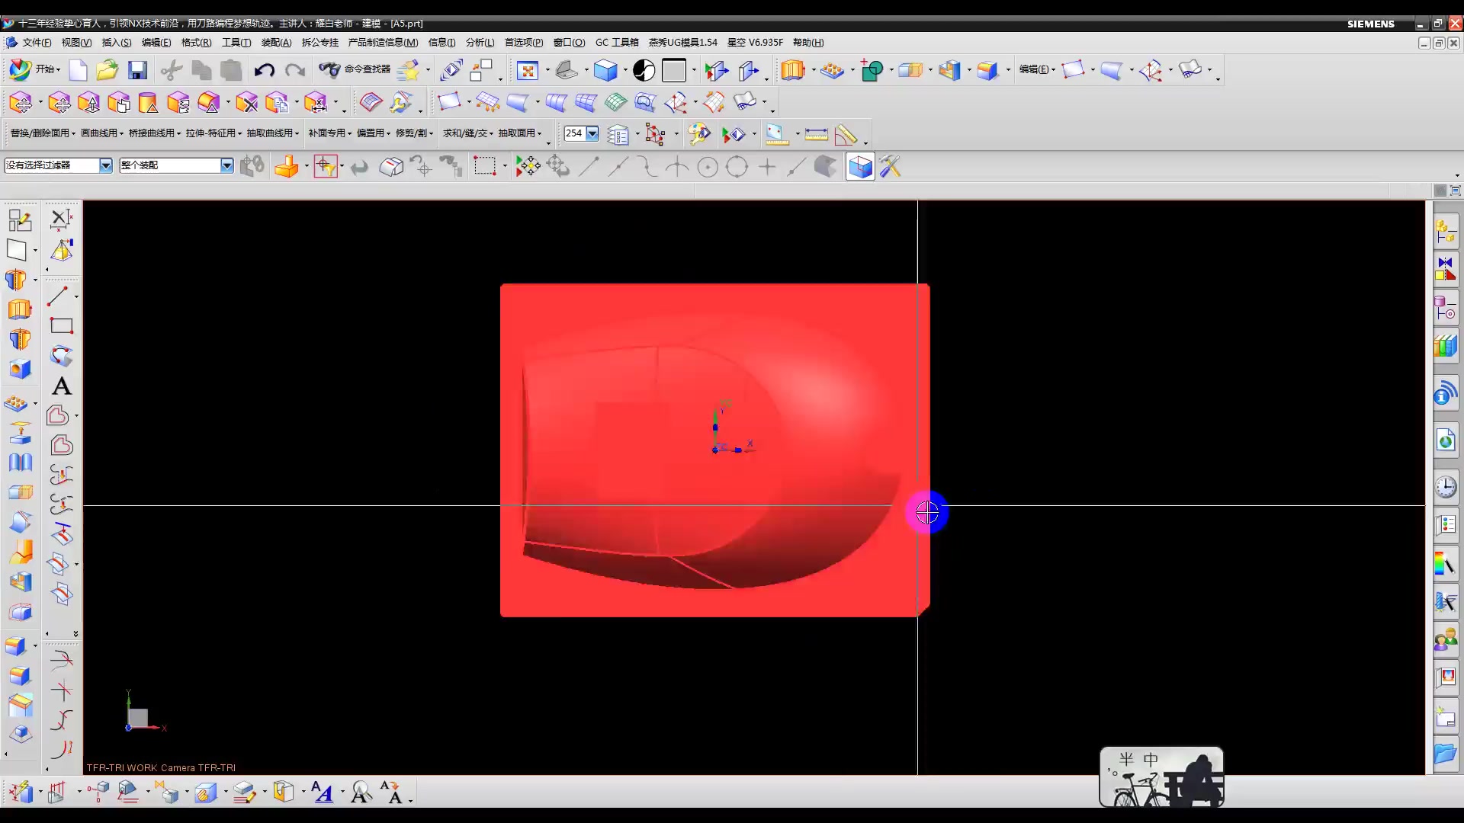Toggle the Existing Point plus snap
This screenshot has width=1464, height=823.
click(767, 167)
